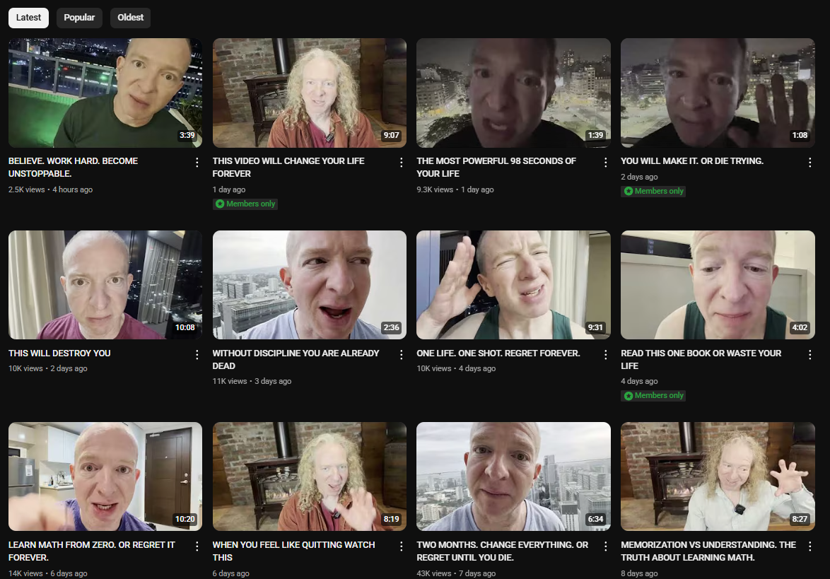Screen dimensions: 830x579
Task: Open options menu for BELIEVE. WORK HARD video
Action: click(x=197, y=163)
